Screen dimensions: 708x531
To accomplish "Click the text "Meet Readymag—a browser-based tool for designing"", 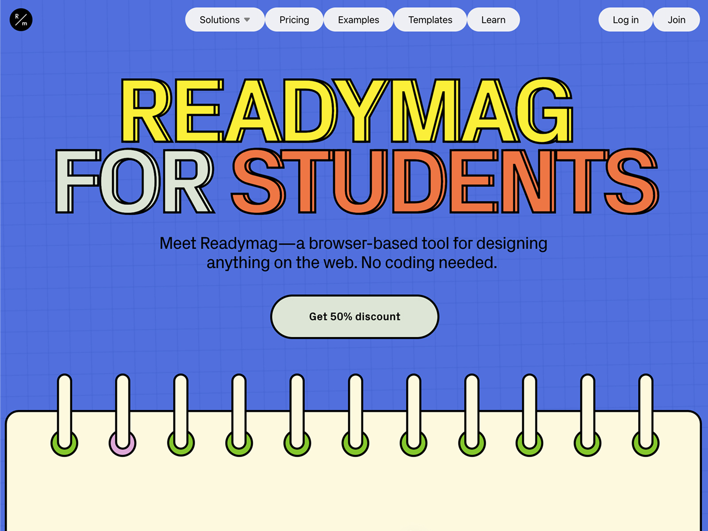I will tap(354, 243).
